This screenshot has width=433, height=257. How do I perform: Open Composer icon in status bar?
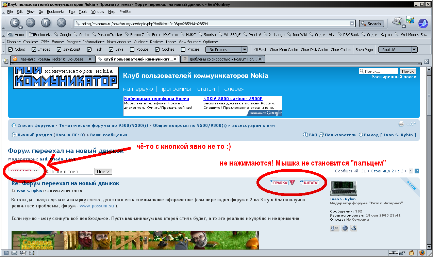[x=23, y=253]
